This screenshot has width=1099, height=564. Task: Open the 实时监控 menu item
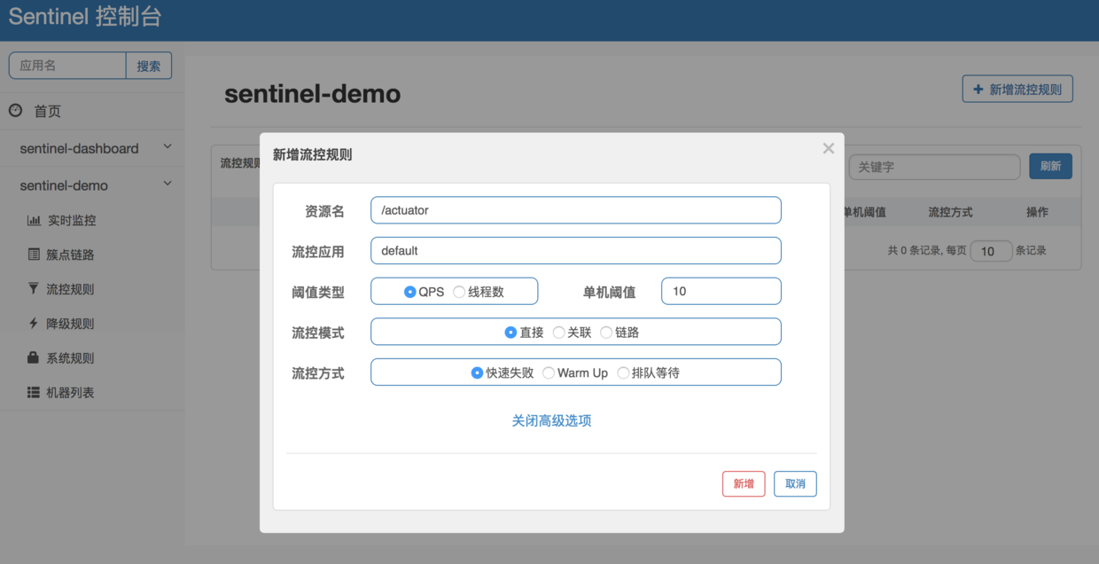(71, 221)
